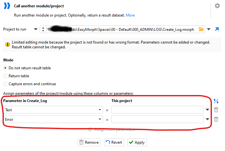Open the More documentation link
The height and width of the screenshot is (151, 225).
pyautogui.click(x=130, y=15)
